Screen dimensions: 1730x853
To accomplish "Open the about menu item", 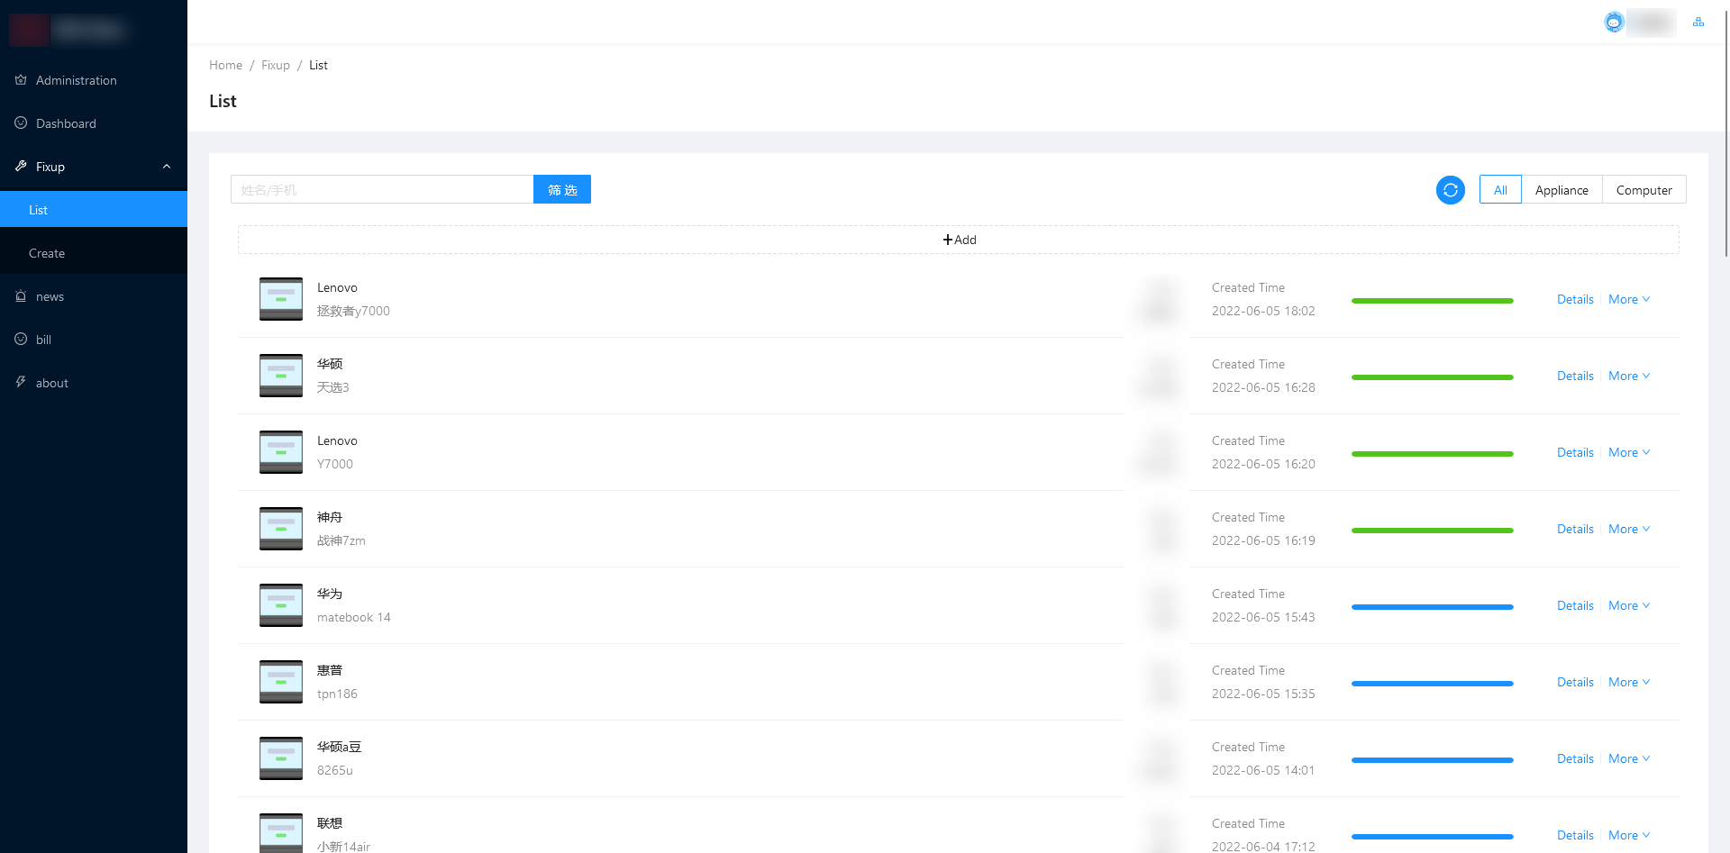I will (94, 383).
